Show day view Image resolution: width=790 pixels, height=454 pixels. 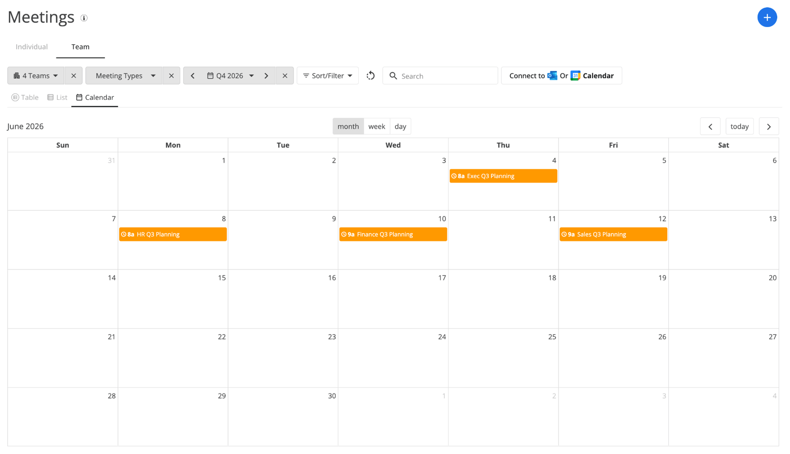pyautogui.click(x=400, y=126)
